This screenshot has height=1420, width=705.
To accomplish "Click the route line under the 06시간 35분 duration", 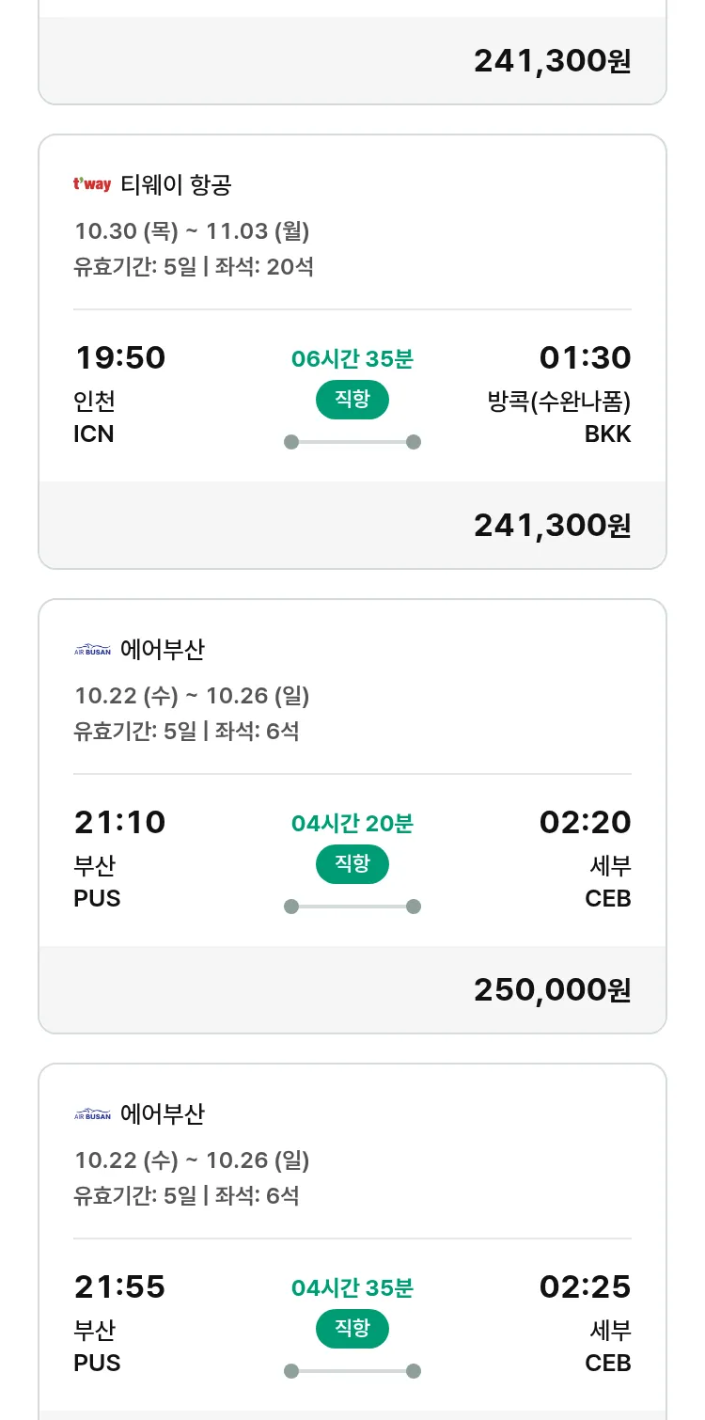I will click(352, 442).
